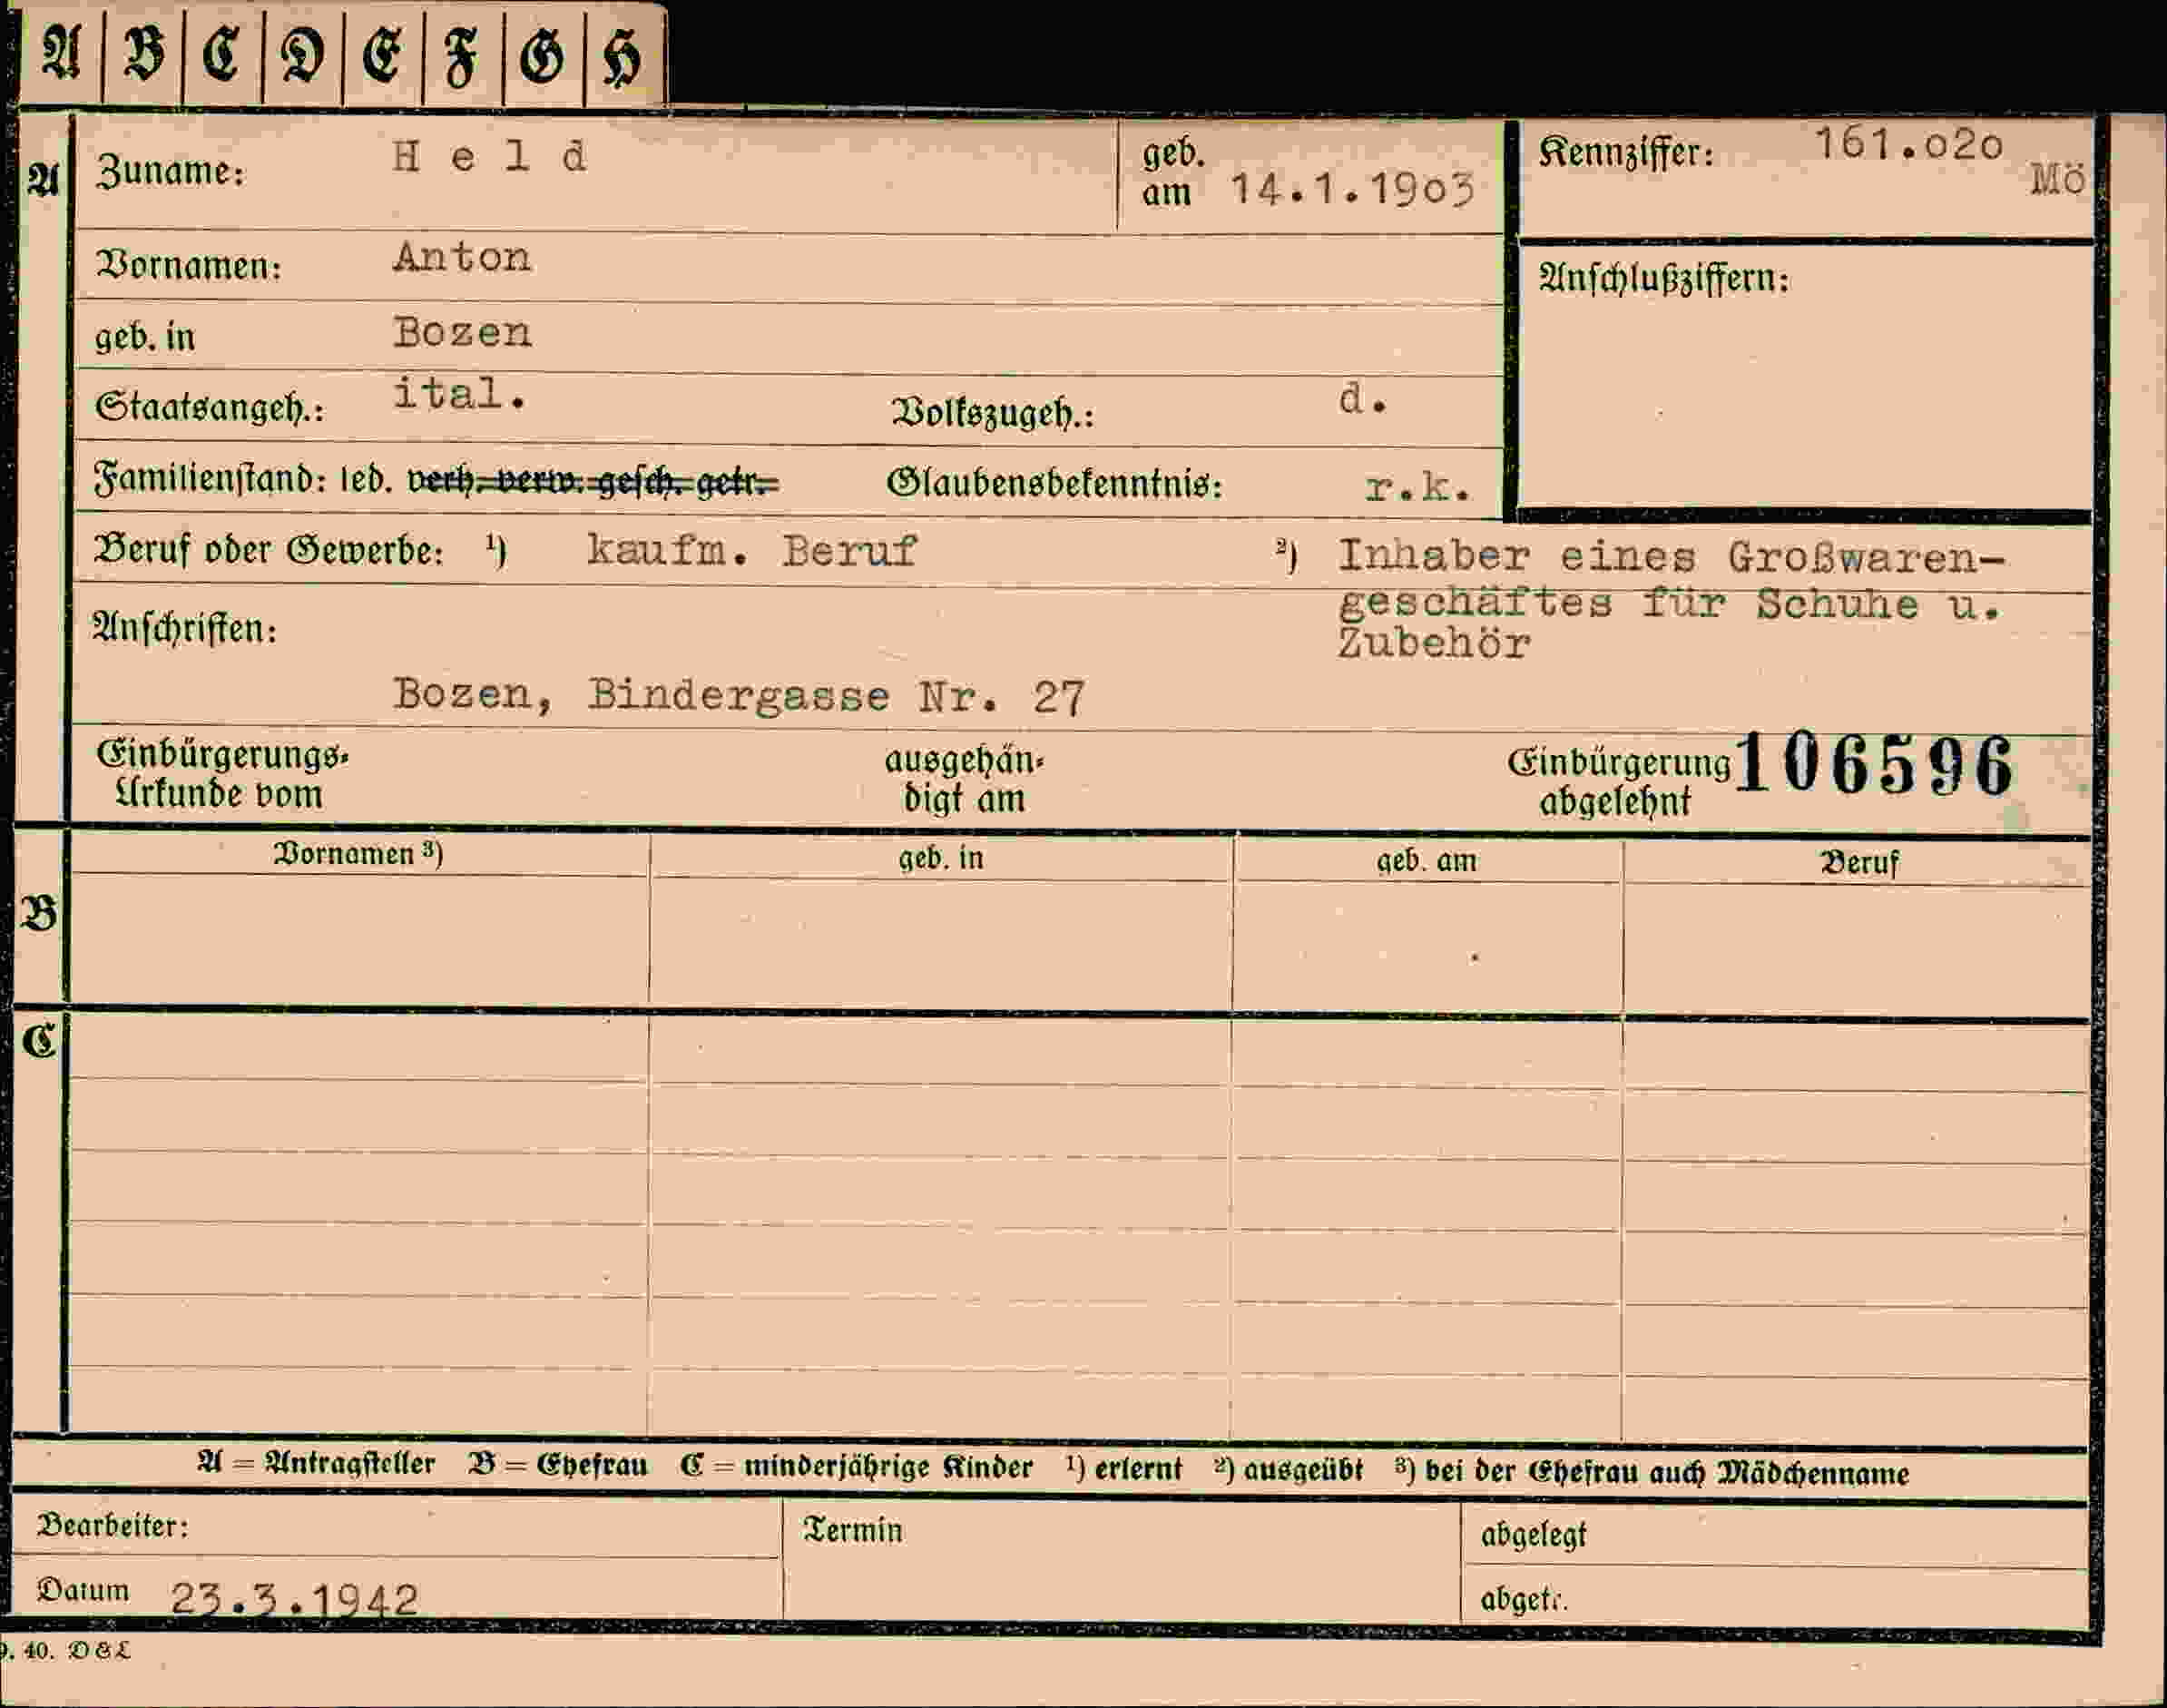
Task: Click the birthplace "Bozen" after "geb. in"
Action: point(462,332)
